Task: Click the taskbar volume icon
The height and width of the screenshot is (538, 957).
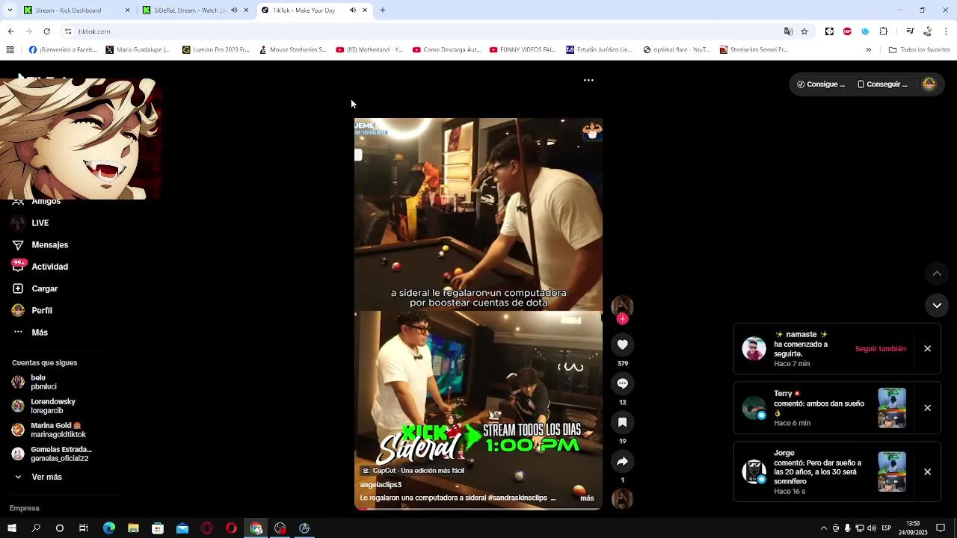Action: pyautogui.click(x=872, y=528)
